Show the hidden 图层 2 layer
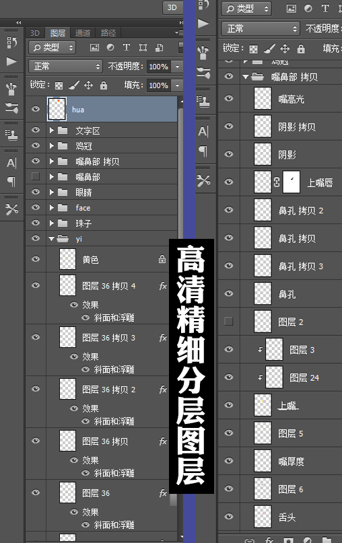Screen dimensions: 342x543 click(229, 322)
